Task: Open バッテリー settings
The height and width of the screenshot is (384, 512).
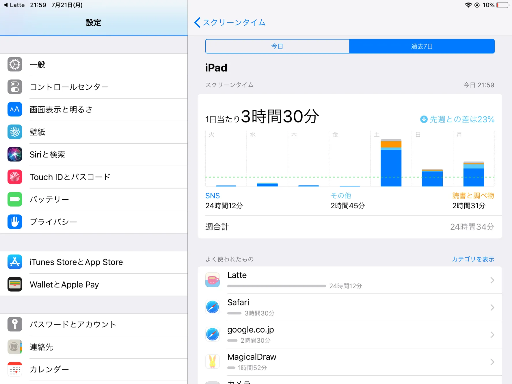Action: [94, 200]
